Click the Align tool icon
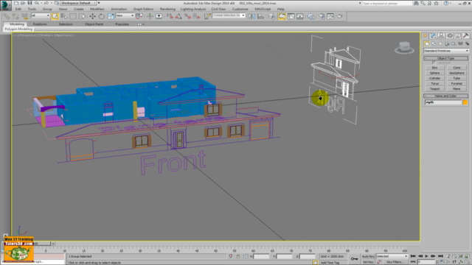Viewport: 472px width, 265px height. [x=260, y=16]
